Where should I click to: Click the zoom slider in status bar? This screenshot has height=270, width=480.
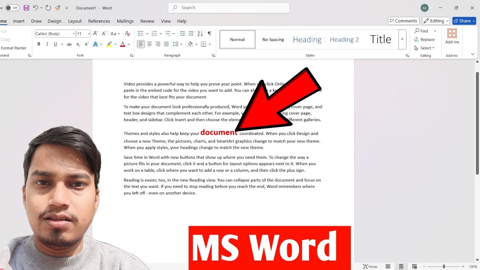(444, 267)
